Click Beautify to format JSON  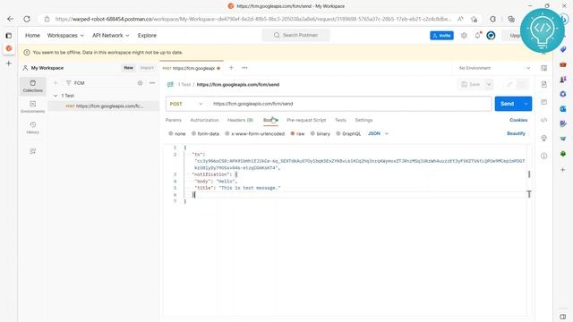pyautogui.click(x=516, y=133)
